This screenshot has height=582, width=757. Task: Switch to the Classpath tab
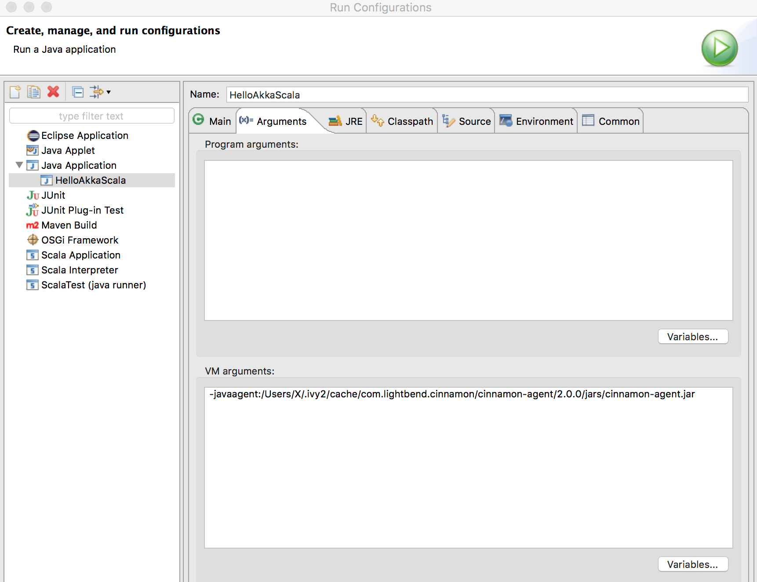[402, 121]
